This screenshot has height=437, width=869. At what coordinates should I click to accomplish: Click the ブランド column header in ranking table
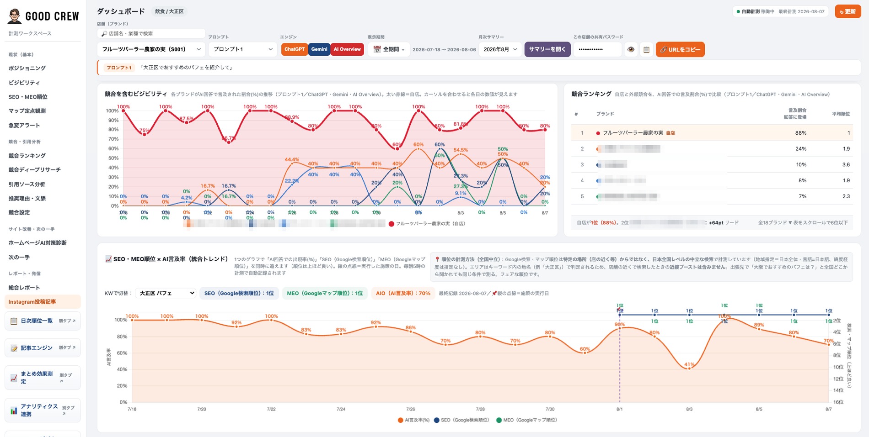(605, 114)
